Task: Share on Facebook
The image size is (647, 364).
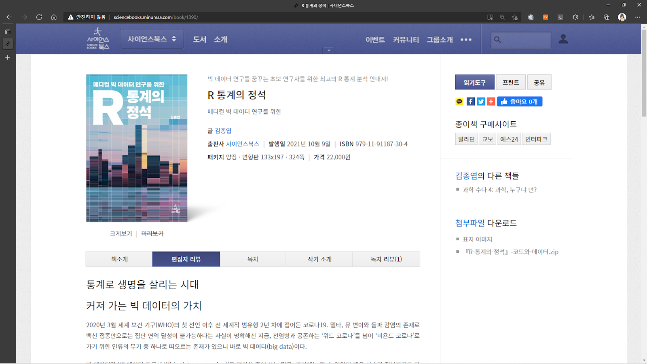Action: point(471,102)
